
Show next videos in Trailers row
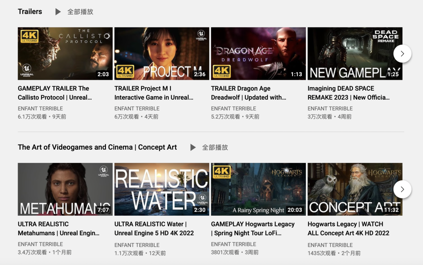click(402, 54)
